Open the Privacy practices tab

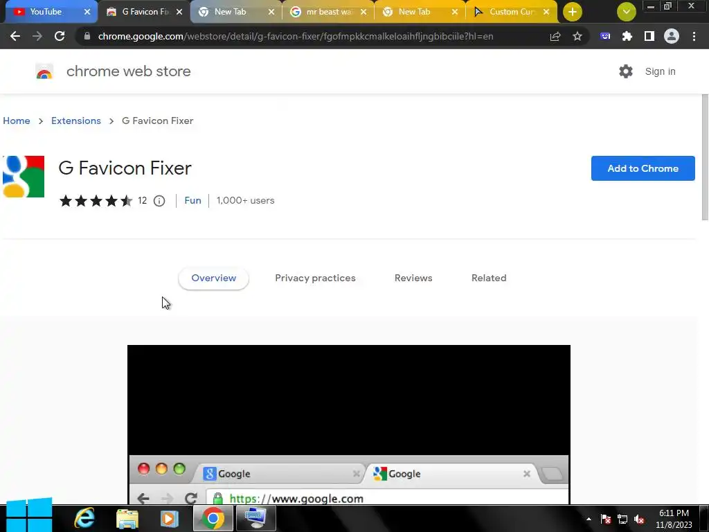(x=315, y=278)
